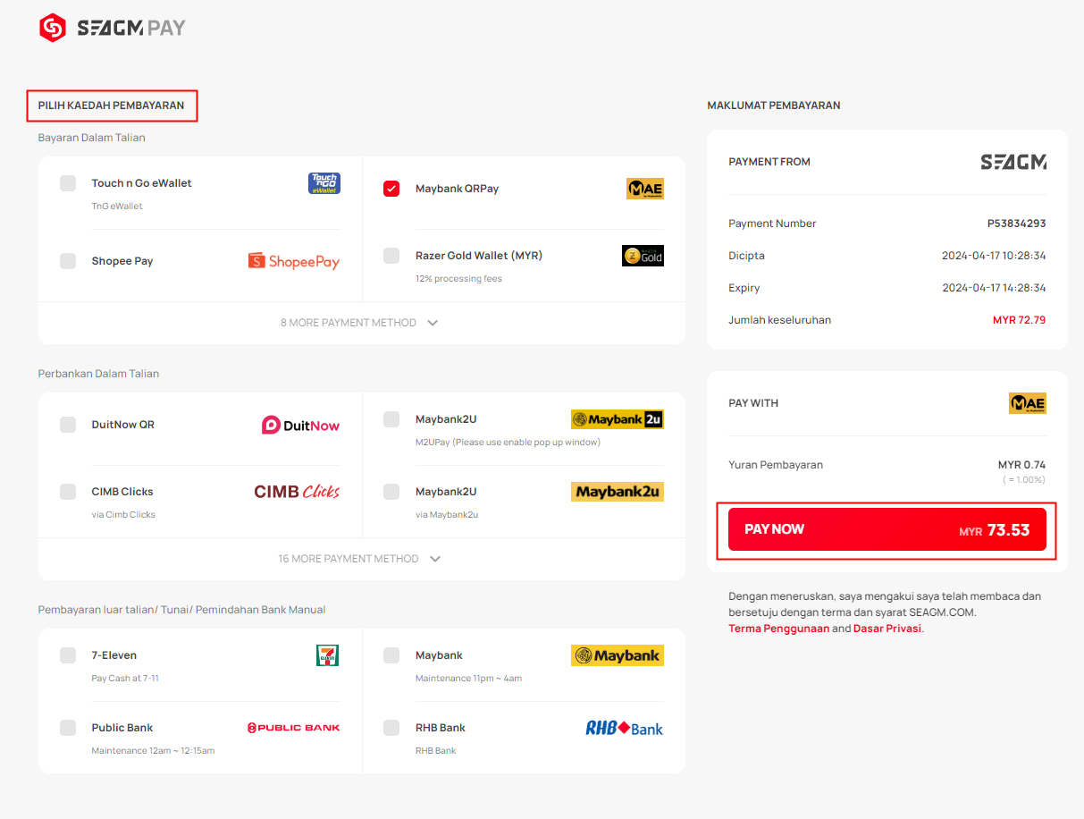This screenshot has height=819, width=1084.
Task: Open the Terma Penggunaan link
Action: 779,629
